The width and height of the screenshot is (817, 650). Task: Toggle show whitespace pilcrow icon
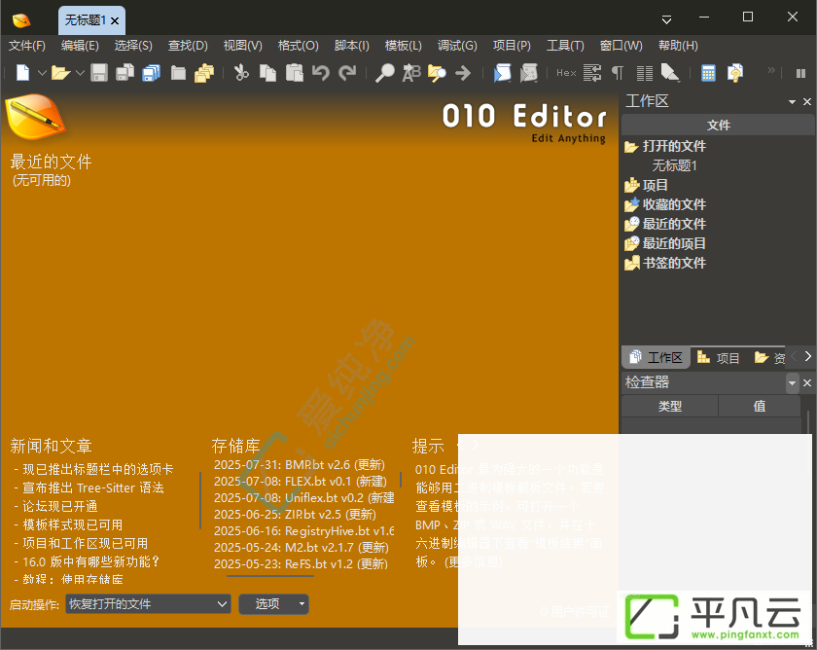tap(618, 73)
